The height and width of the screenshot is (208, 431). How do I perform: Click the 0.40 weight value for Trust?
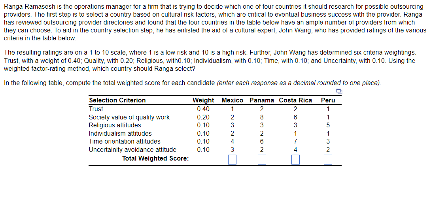(203, 109)
